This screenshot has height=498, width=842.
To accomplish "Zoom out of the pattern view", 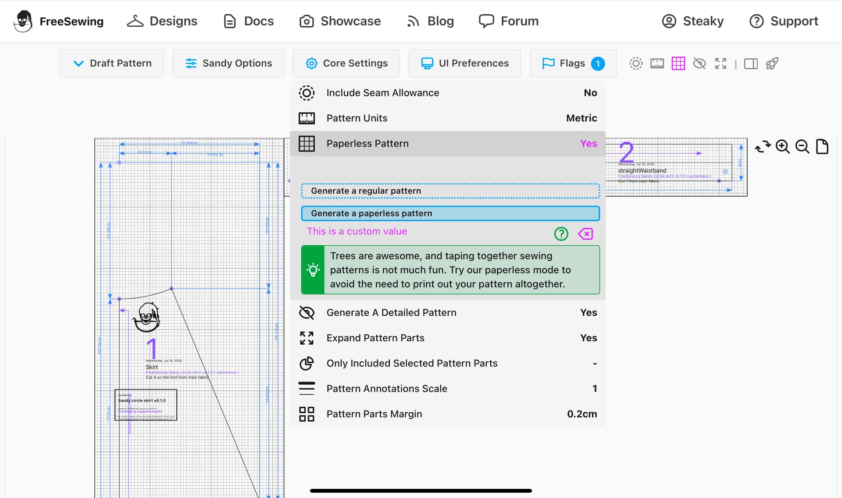I will click(803, 146).
